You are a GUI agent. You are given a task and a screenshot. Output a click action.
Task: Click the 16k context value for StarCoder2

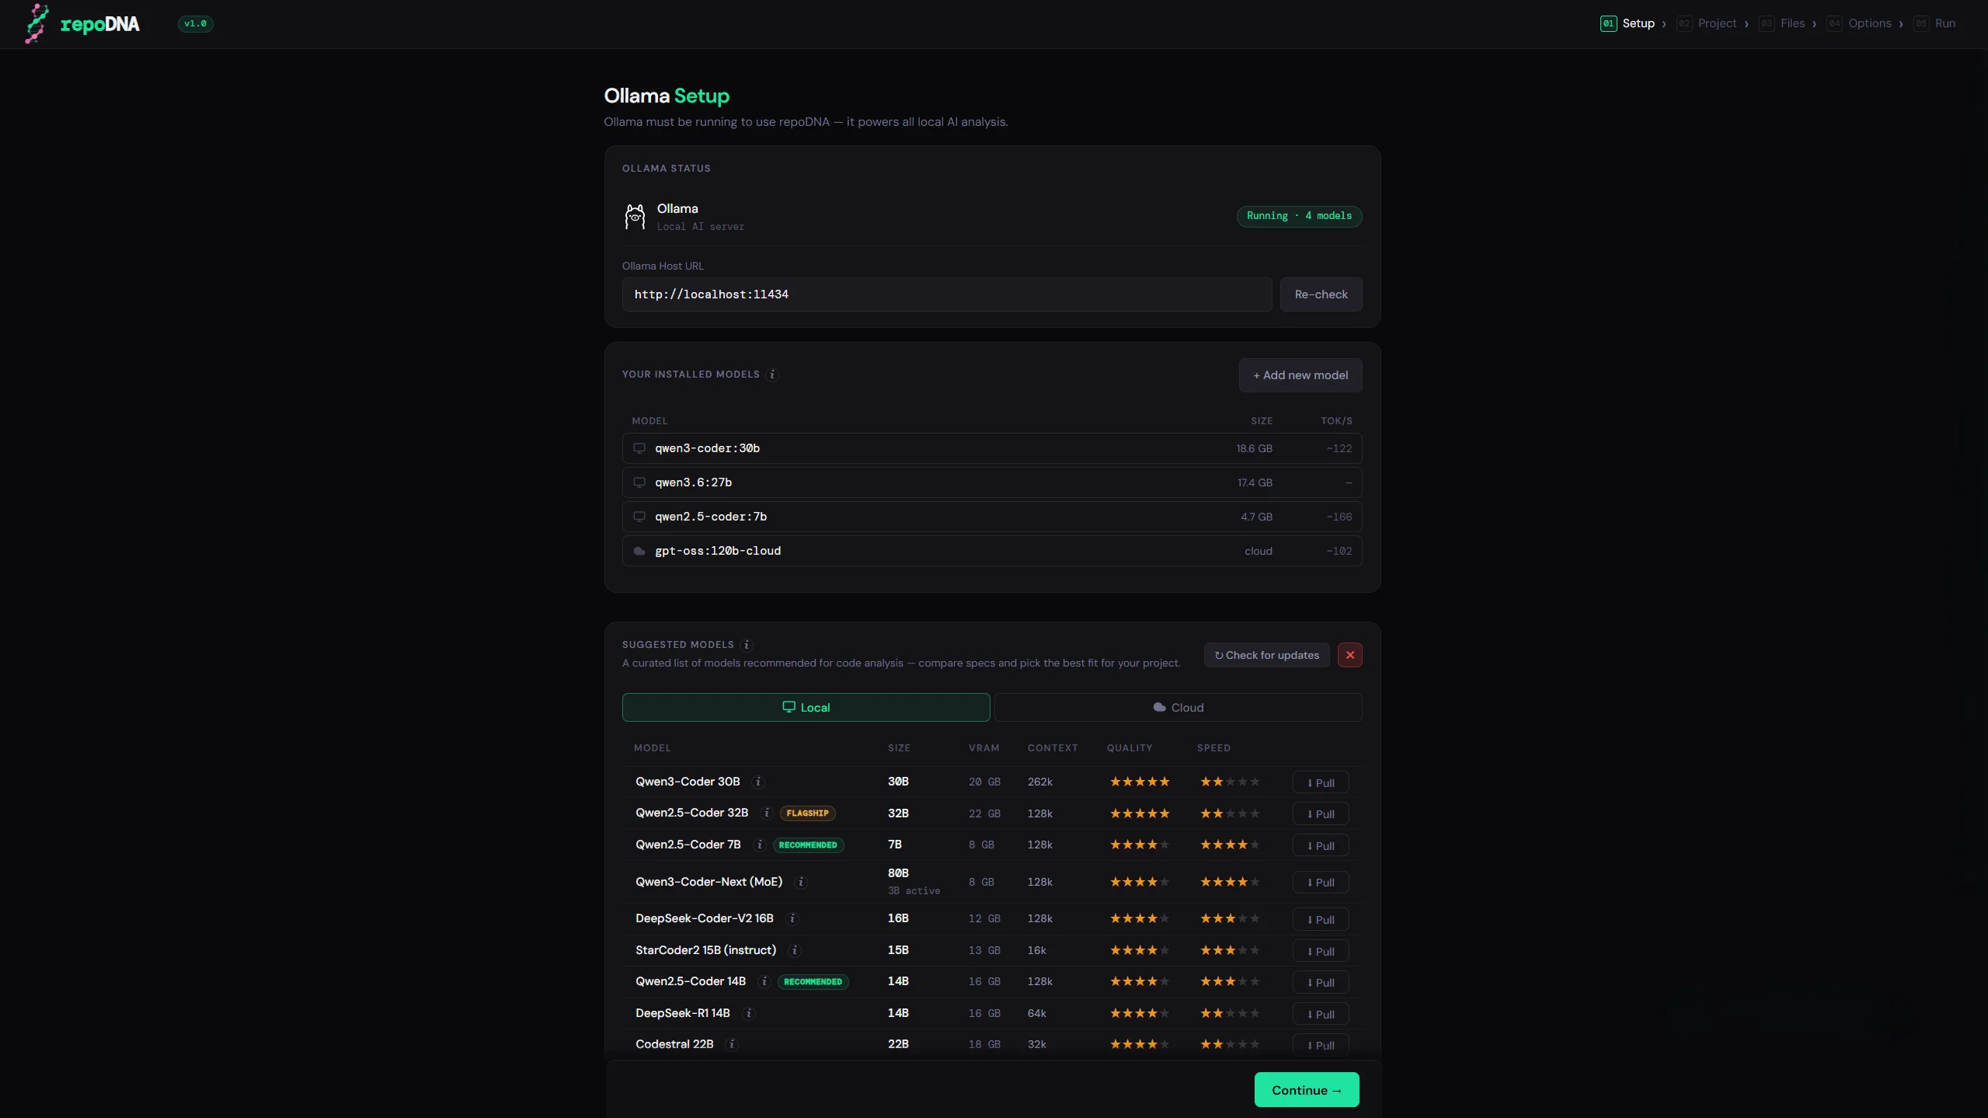[1036, 950]
